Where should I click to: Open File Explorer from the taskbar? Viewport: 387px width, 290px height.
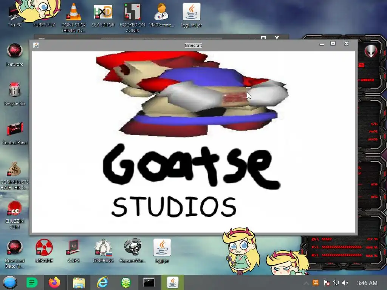click(79, 282)
